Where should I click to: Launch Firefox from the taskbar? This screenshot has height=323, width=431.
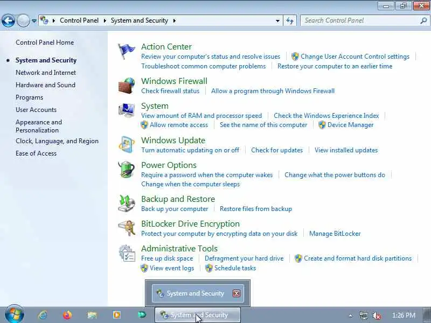click(67, 315)
